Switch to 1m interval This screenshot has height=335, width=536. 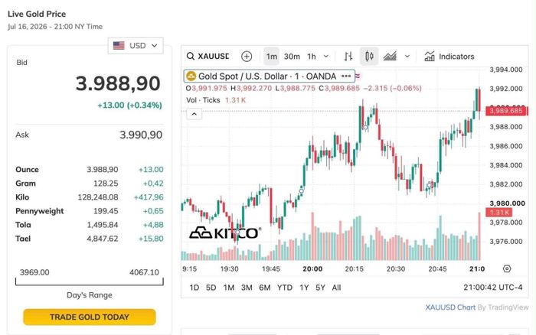pyautogui.click(x=272, y=57)
